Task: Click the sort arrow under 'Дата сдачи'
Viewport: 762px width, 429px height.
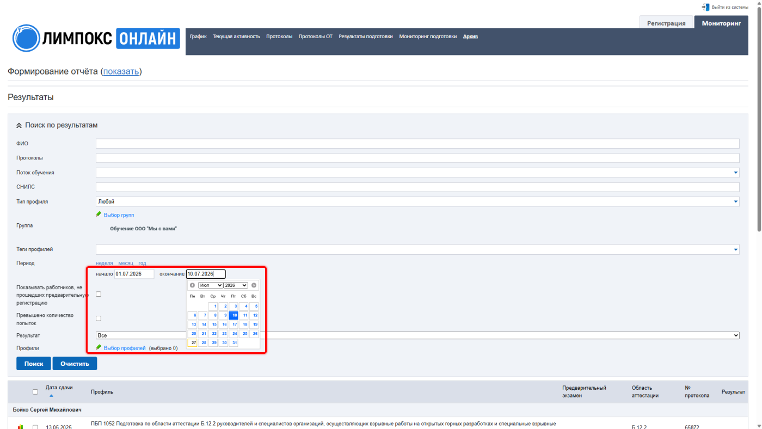Action: click(x=51, y=396)
